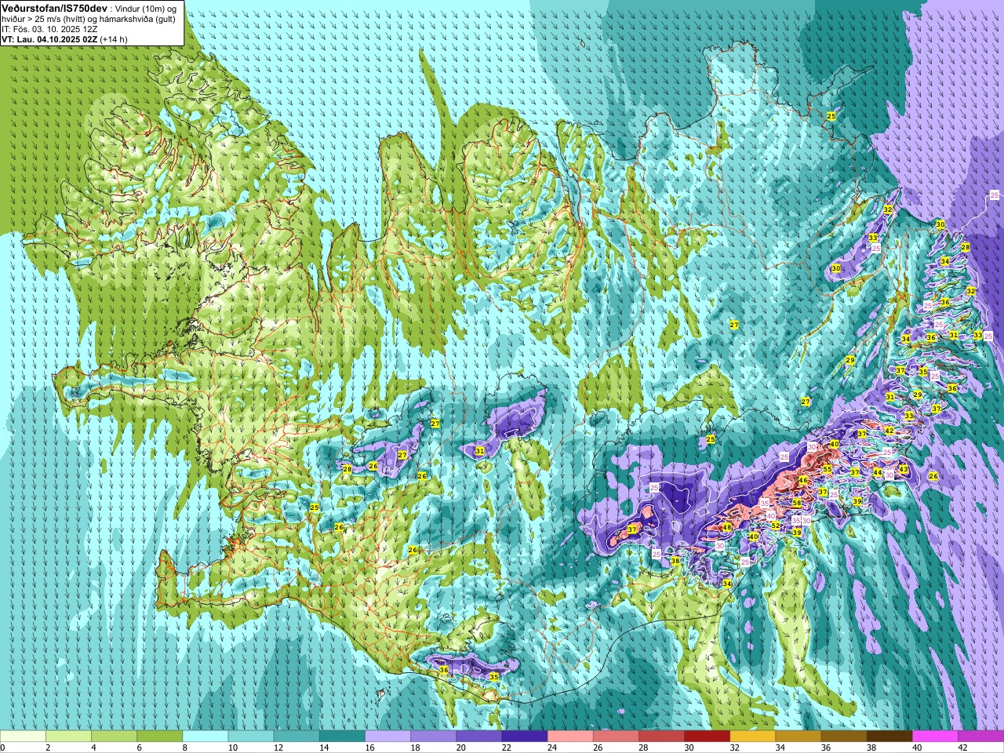This screenshot has height=753, width=1004.
Task: Click the purple legend swatch above 42
Action: click(980, 737)
